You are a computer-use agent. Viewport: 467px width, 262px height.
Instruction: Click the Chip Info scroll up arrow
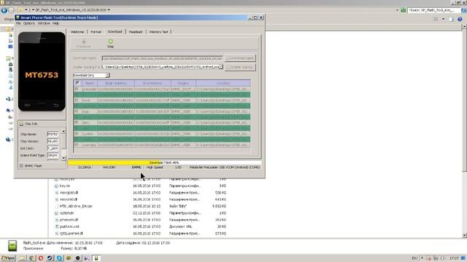pyautogui.click(x=63, y=131)
